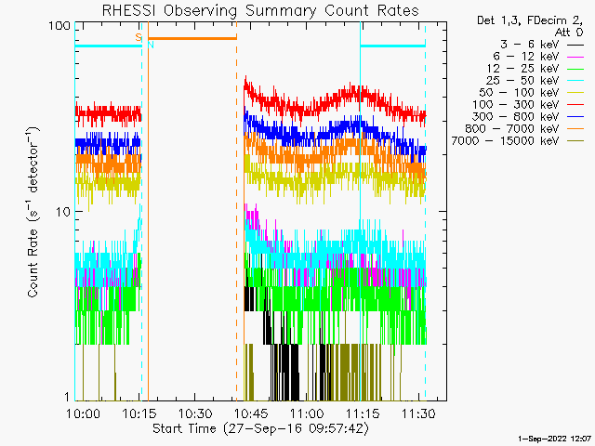Click the black line swatch for 3 - 6 keV
Image resolution: width=595 pixels, height=446 pixels.
click(x=575, y=46)
